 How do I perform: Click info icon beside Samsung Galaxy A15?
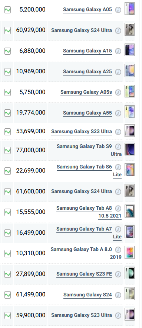pos(118,51)
